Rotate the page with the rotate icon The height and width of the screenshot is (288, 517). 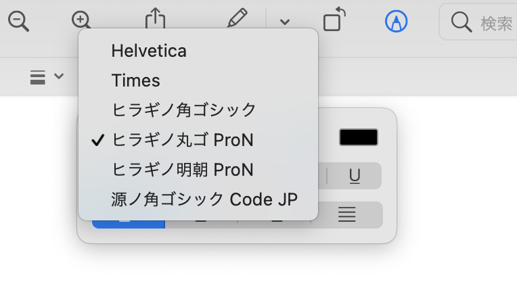[334, 20]
